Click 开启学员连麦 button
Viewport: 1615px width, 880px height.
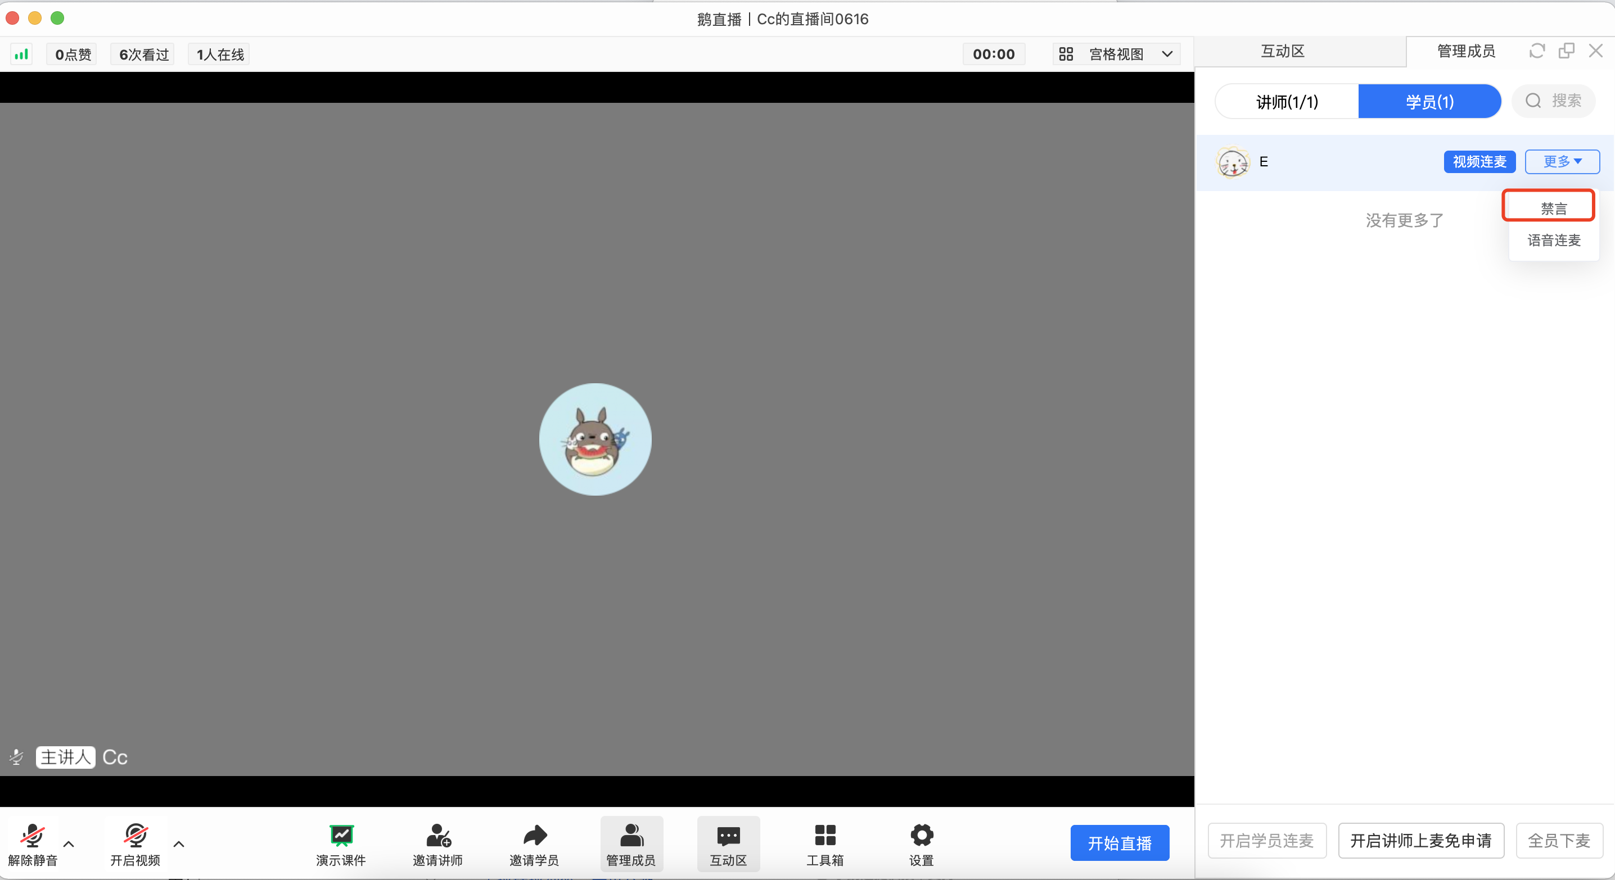pos(1266,841)
